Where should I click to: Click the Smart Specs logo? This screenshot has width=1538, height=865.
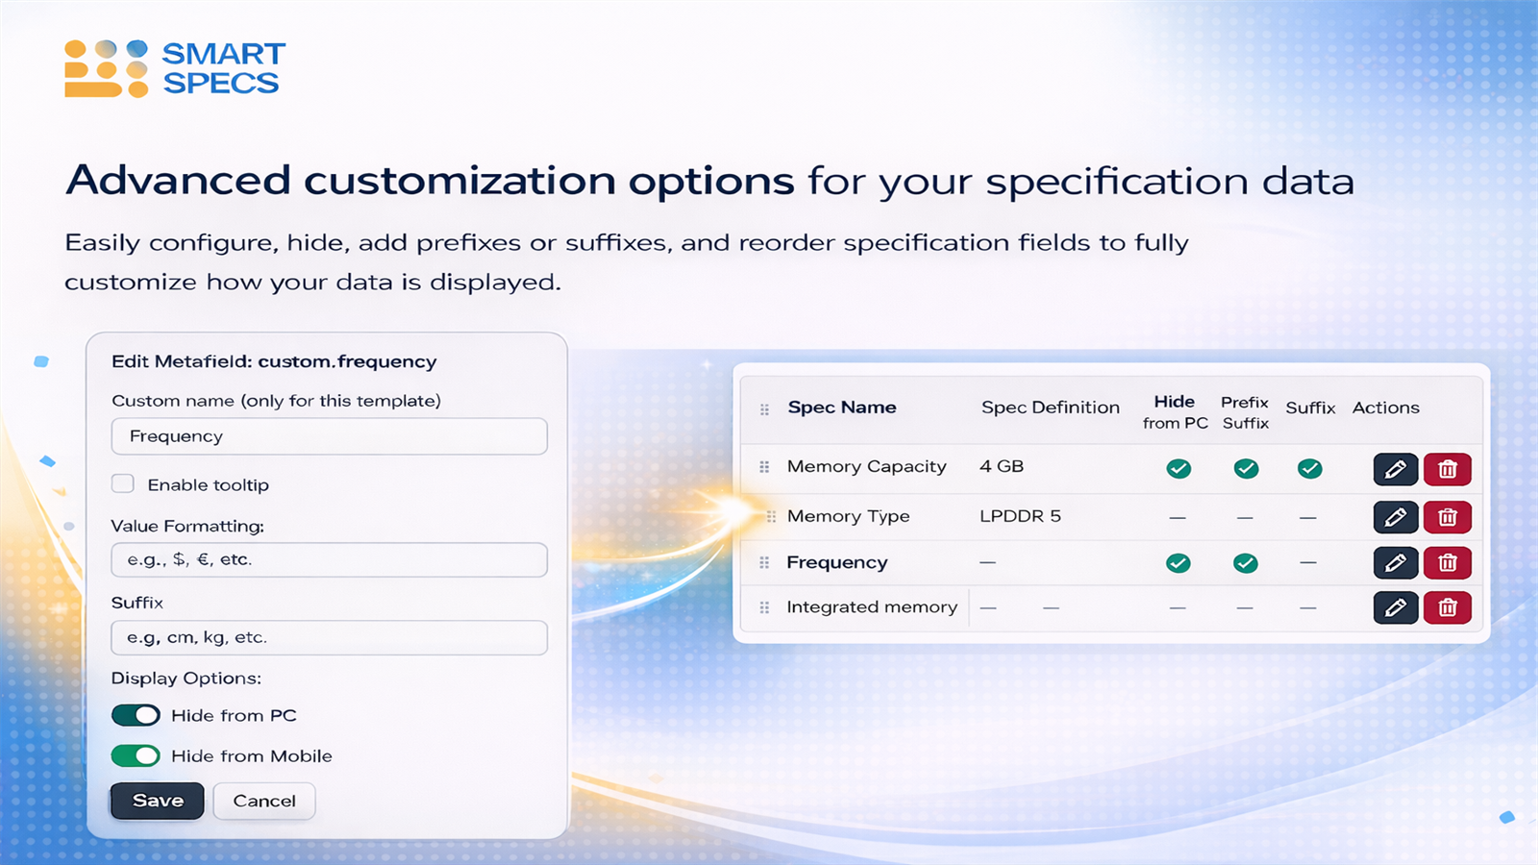(x=175, y=68)
